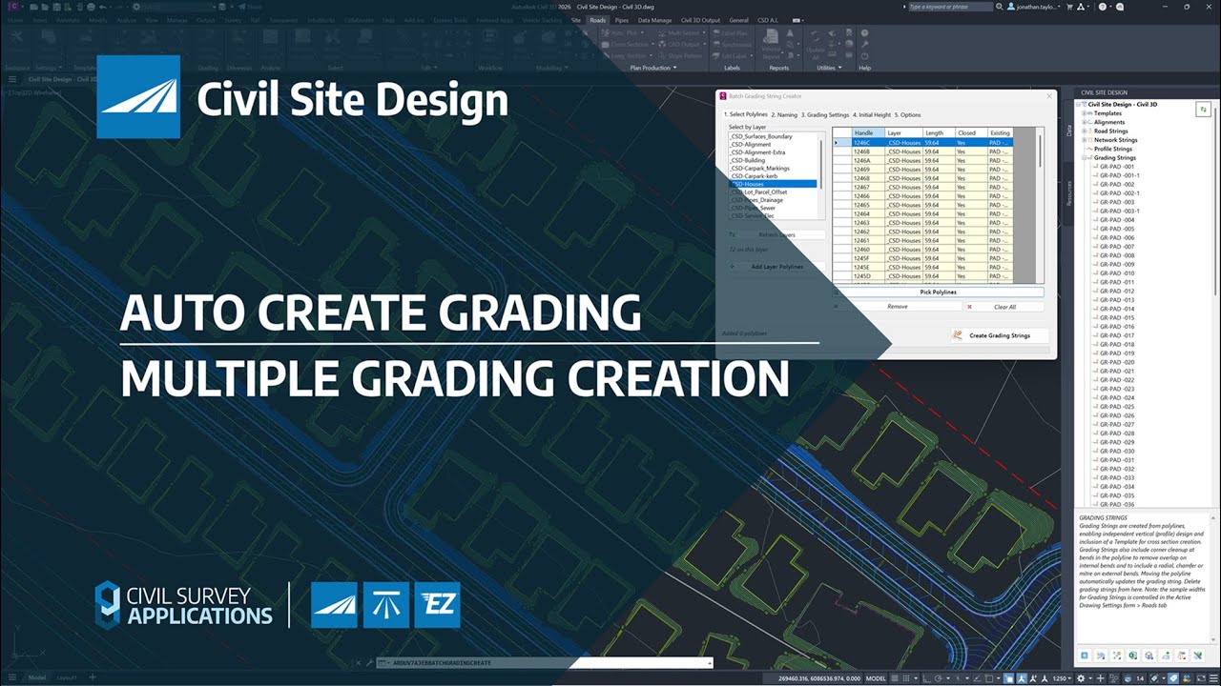Click the bridge product logo tile beside EZ
Screen dimensions: 1221x686
386,605
